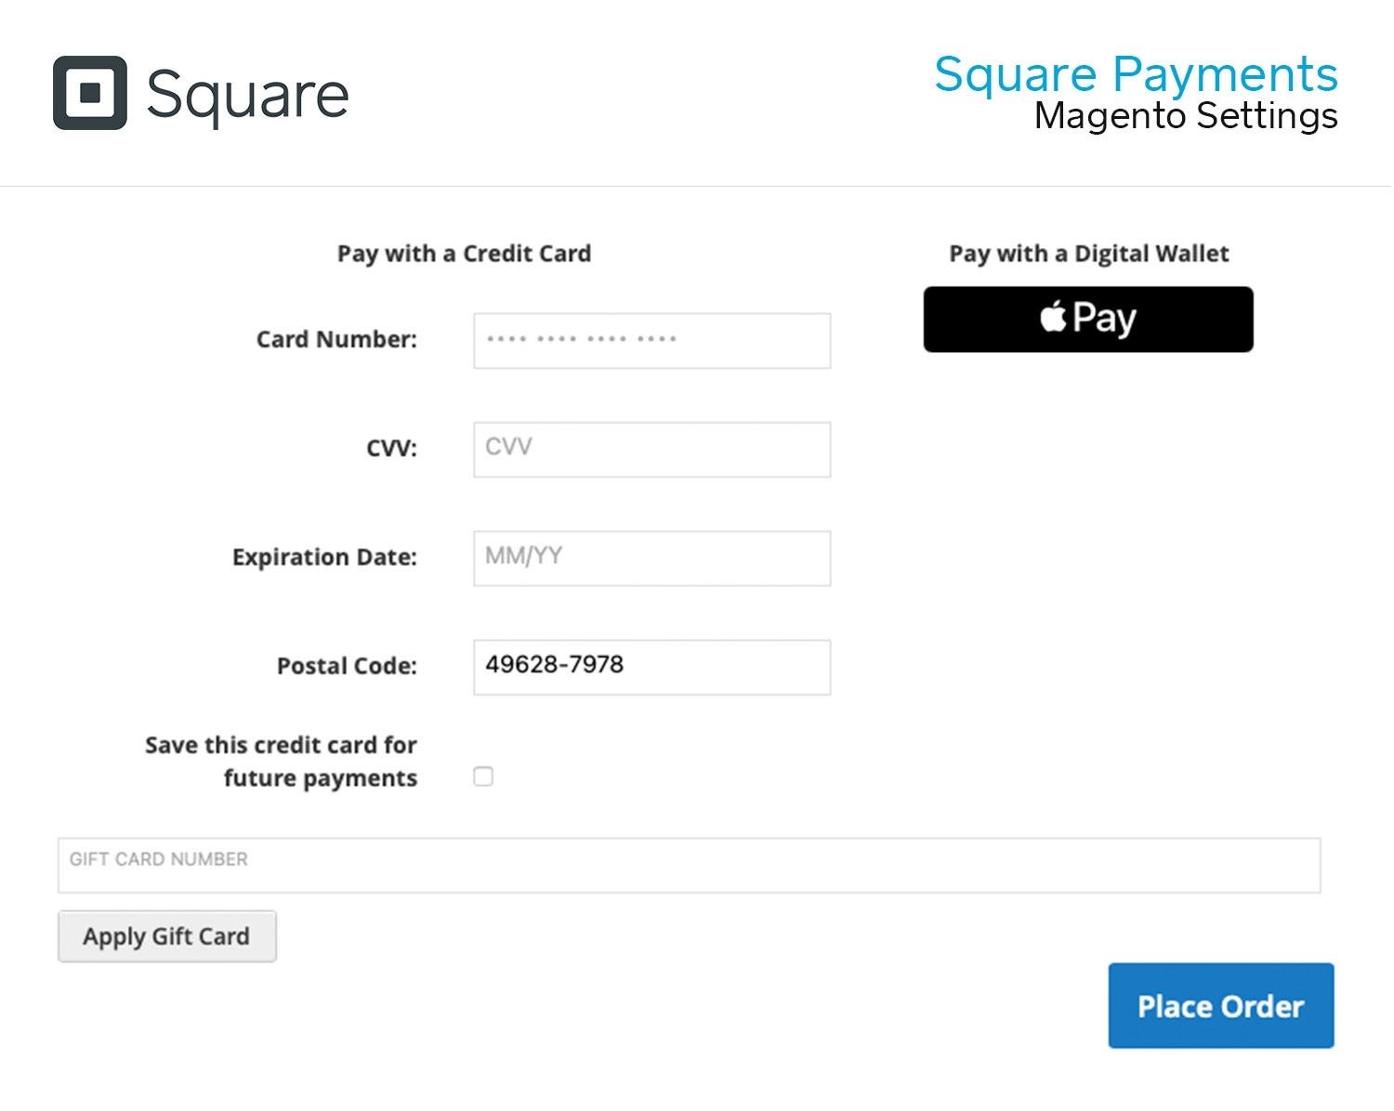Click the Pay with a Credit Card heading
This screenshot has height=1111, width=1394.
pyautogui.click(x=464, y=253)
